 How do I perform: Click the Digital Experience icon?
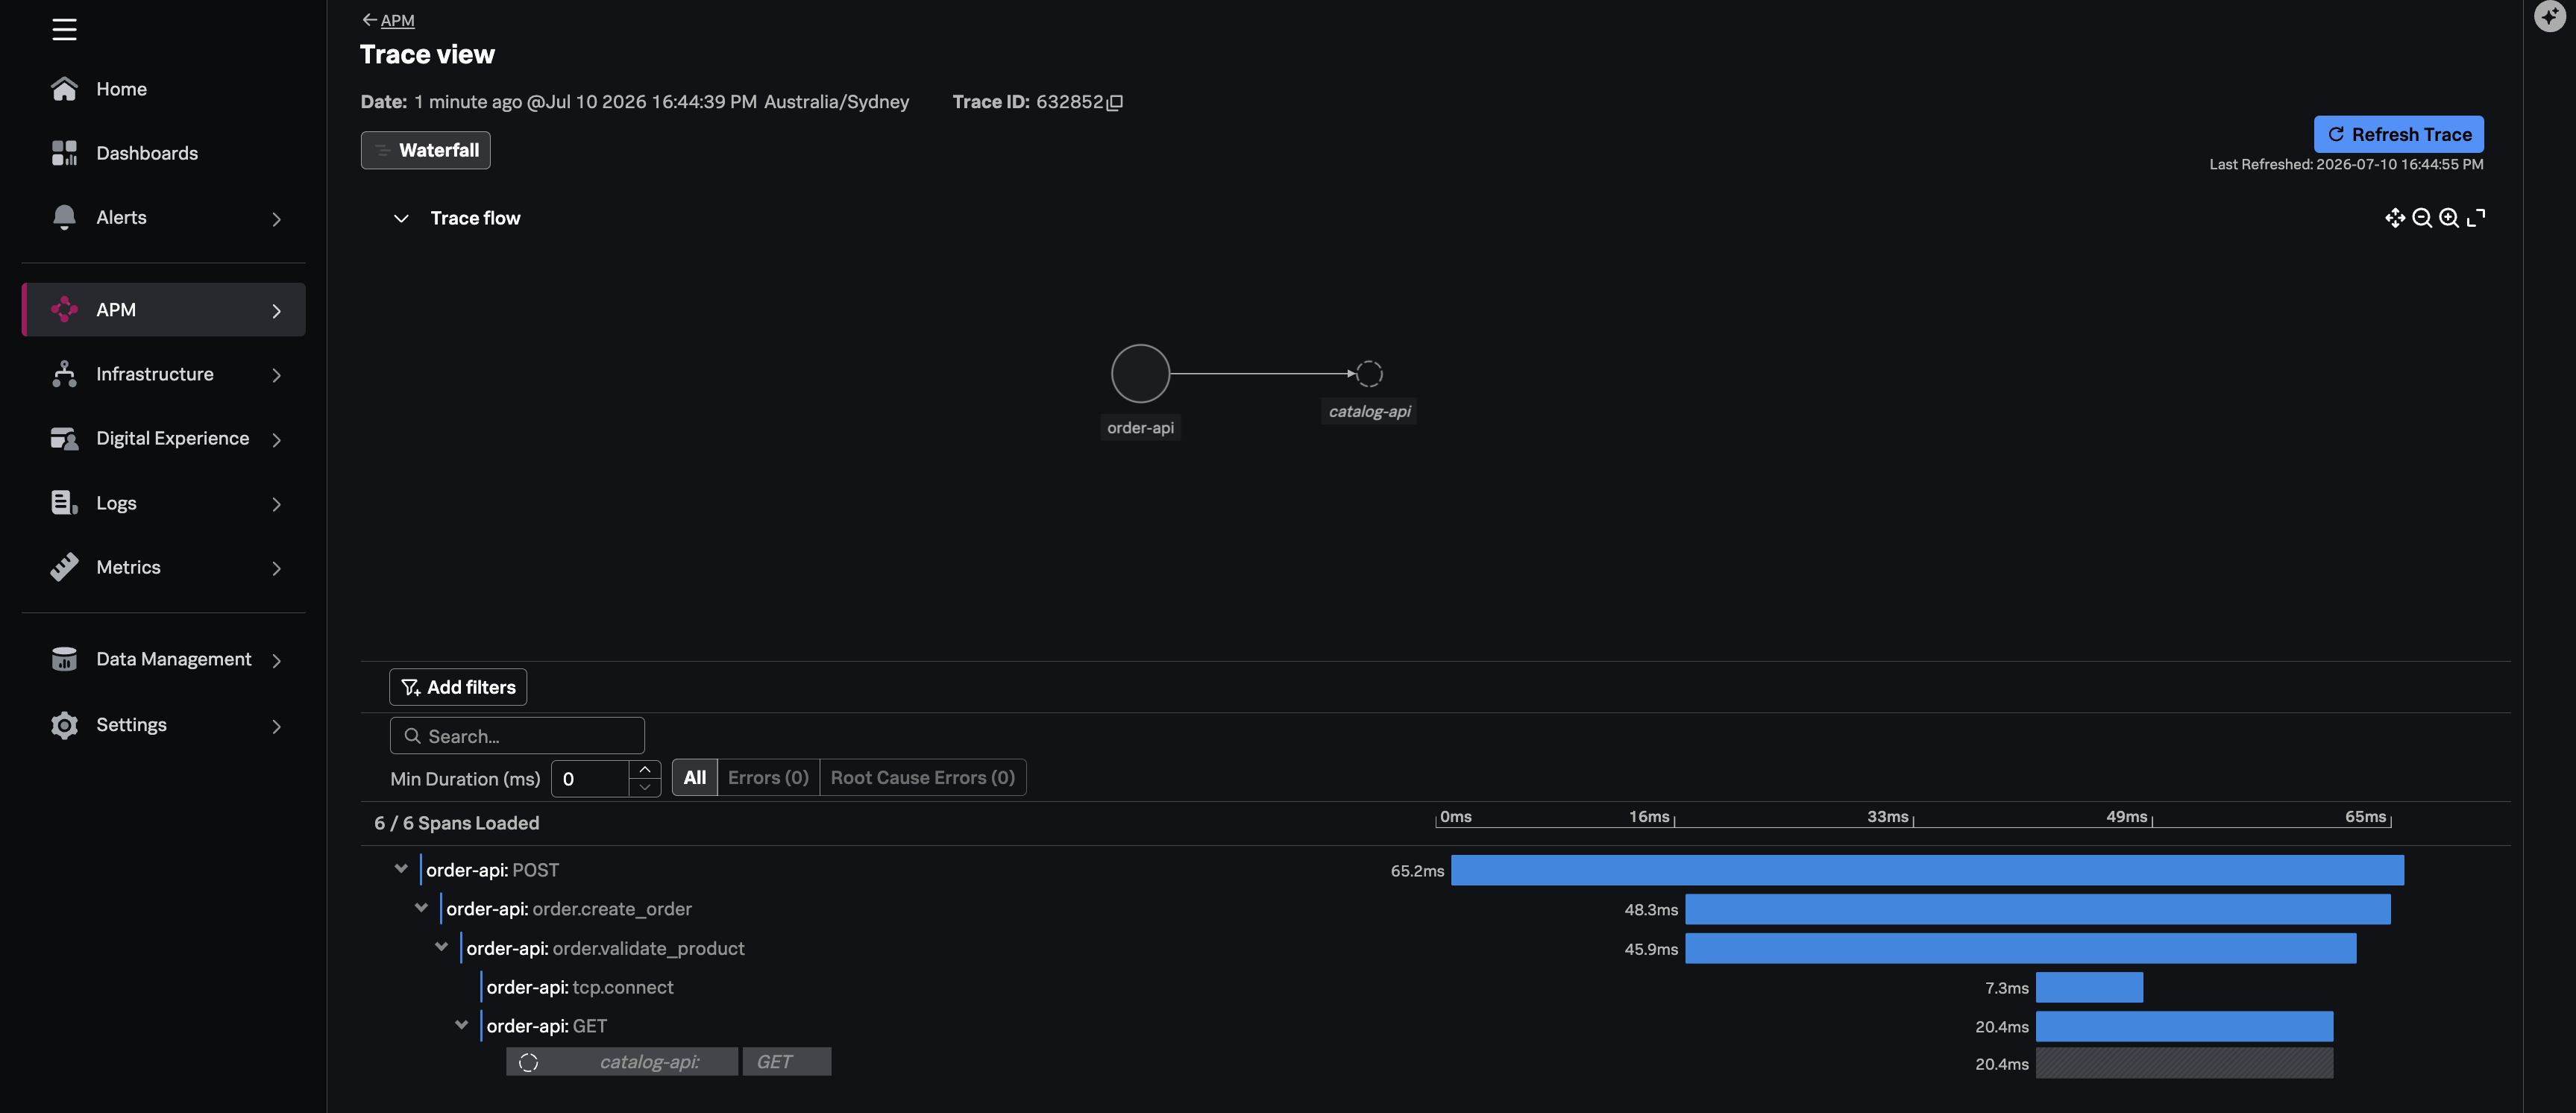64,438
